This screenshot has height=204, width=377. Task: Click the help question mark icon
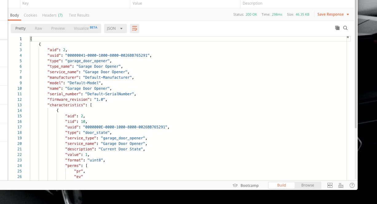(352, 185)
